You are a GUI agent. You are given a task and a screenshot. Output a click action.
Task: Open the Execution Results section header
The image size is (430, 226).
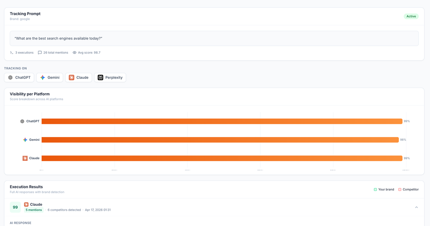tap(26, 187)
